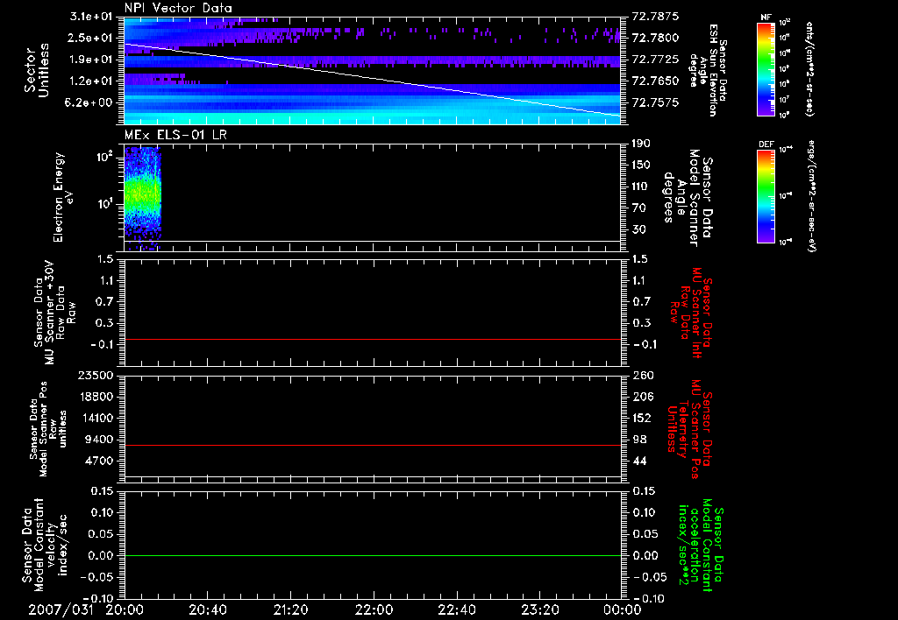The width and height of the screenshot is (898, 620).
Task: Click the 'MU Scanner +30V Raw Data' axis title
Action: [x=54, y=313]
